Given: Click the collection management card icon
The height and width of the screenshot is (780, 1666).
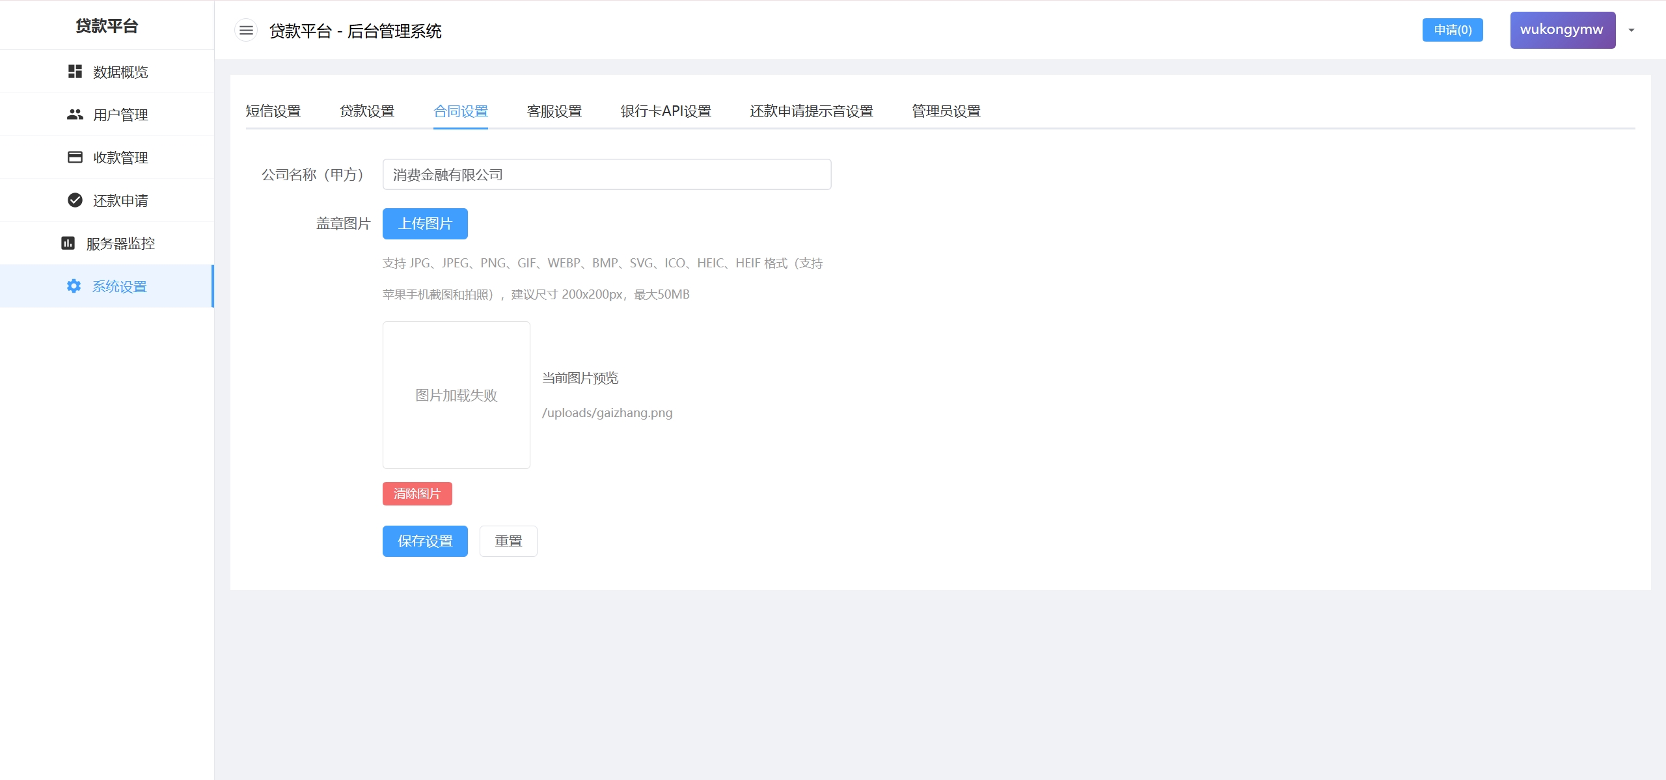Looking at the screenshot, I should pos(75,157).
